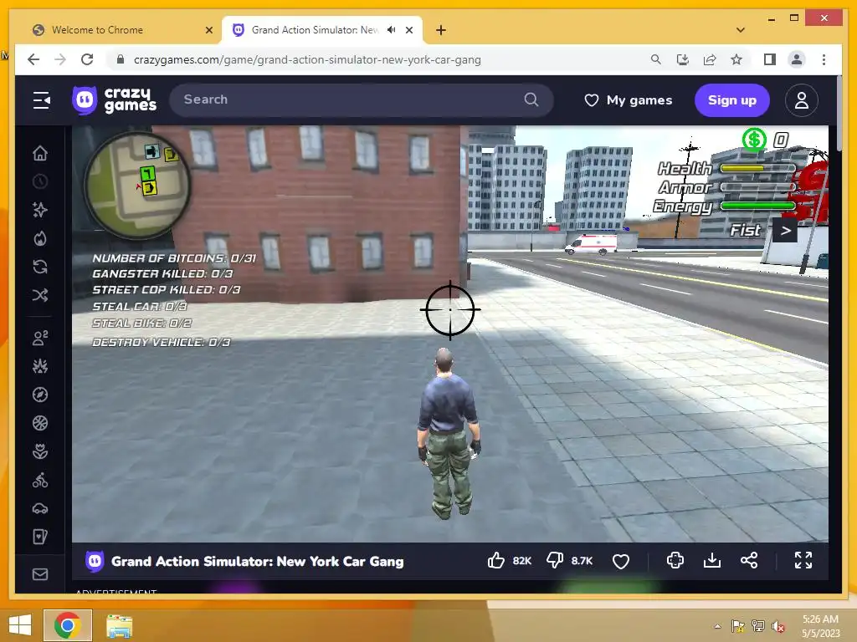This screenshot has width=857, height=642.
Task: Click 'STEAL CAR: 0/3' objective text
Action: (140, 307)
